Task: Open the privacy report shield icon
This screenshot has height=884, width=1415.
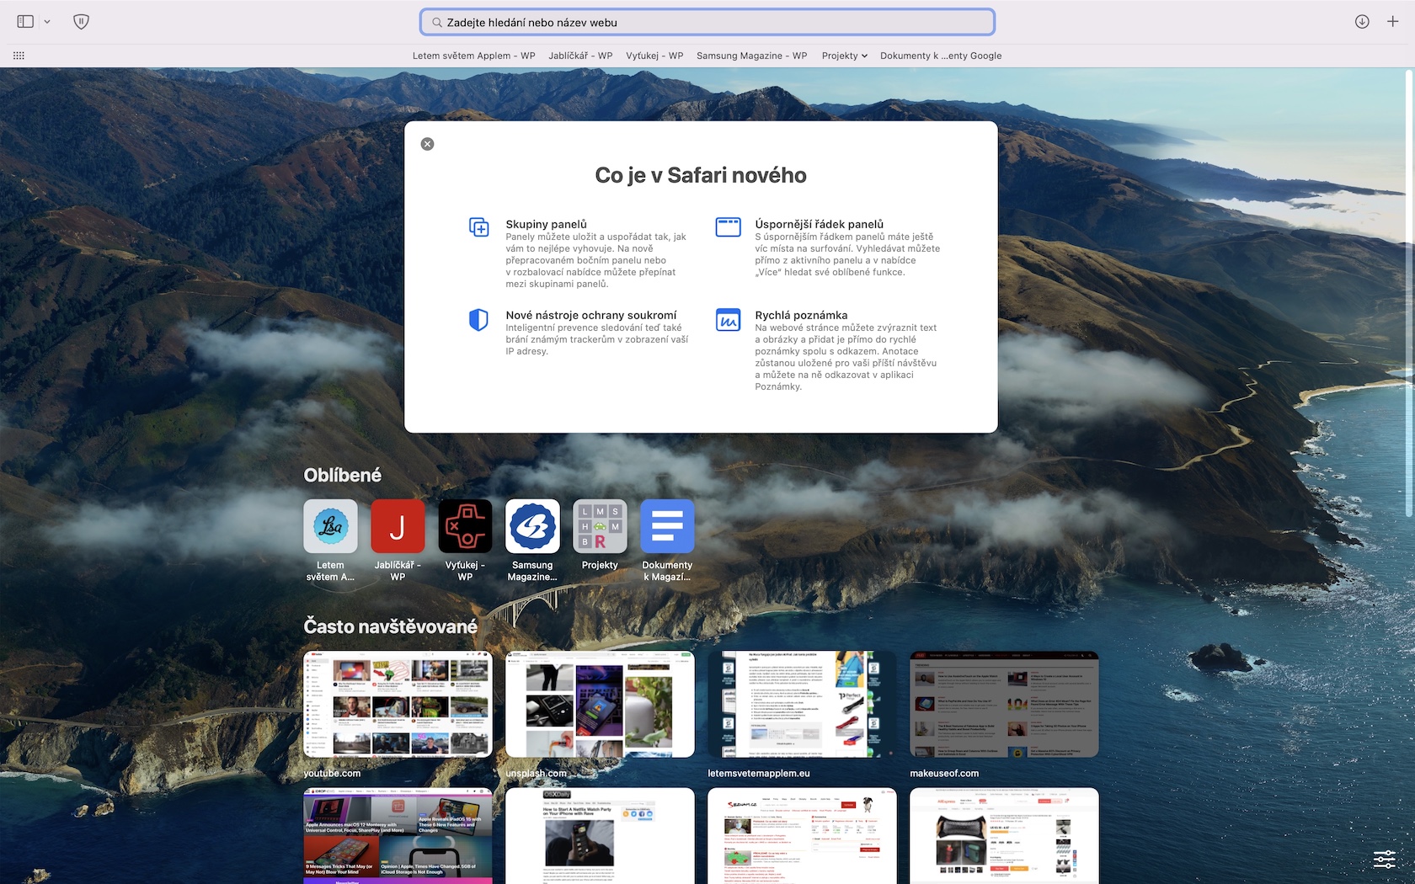Action: (81, 22)
